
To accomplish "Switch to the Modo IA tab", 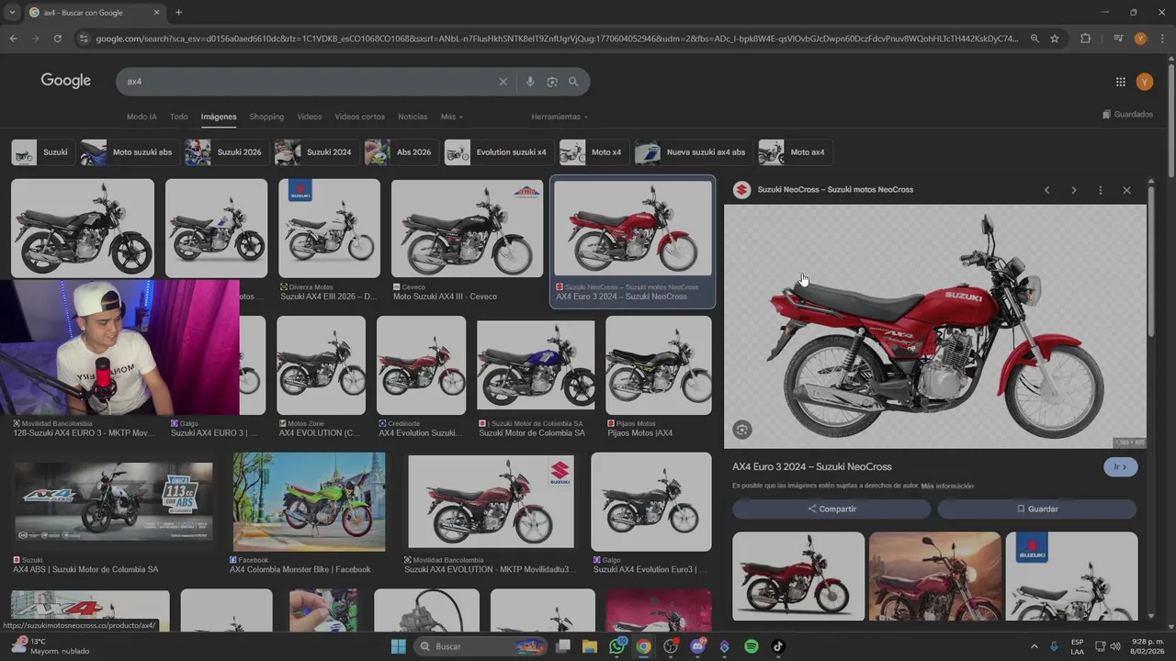I will click(x=141, y=117).
